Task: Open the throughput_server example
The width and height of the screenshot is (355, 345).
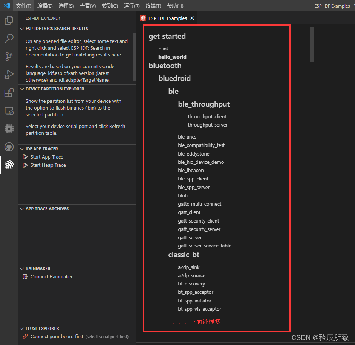Action: pyautogui.click(x=208, y=125)
